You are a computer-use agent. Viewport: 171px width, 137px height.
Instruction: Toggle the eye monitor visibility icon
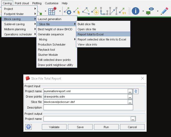point(151,11)
